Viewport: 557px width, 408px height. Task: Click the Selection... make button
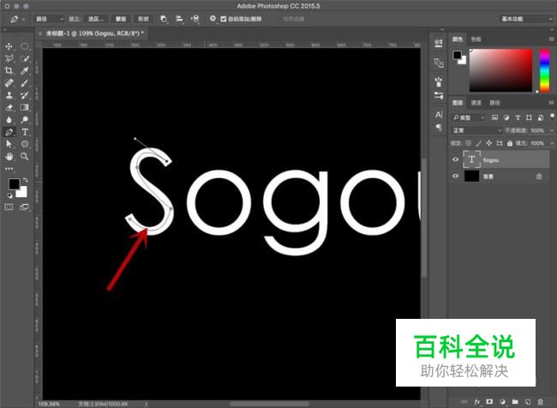[96, 19]
